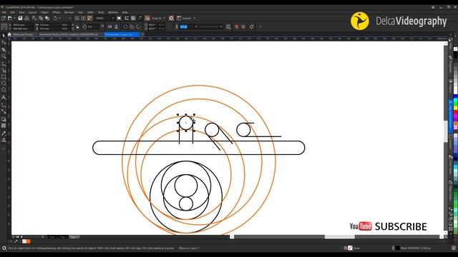Select the Pick tool in toolbox
This screenshot has height=257, width=458.
4,36
